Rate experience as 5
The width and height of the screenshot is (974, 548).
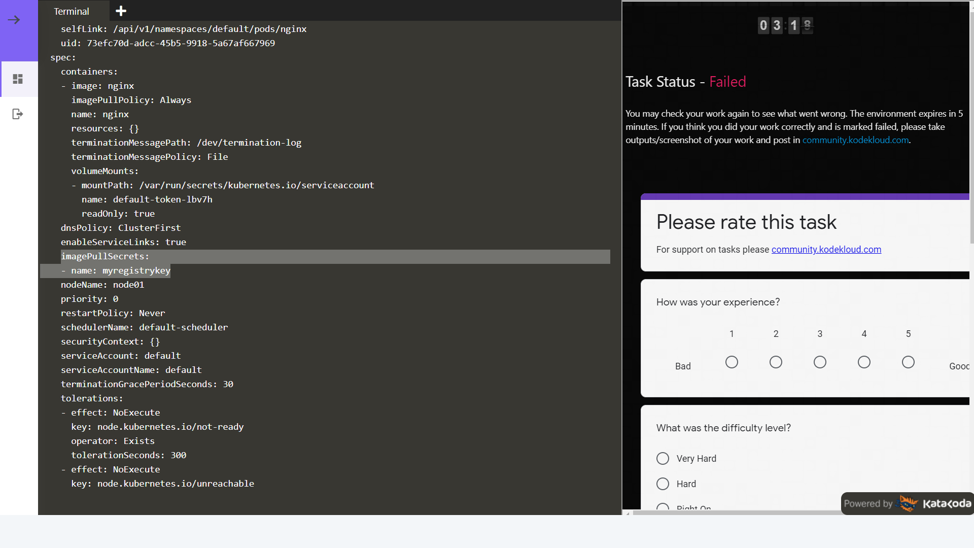point(908,362)
